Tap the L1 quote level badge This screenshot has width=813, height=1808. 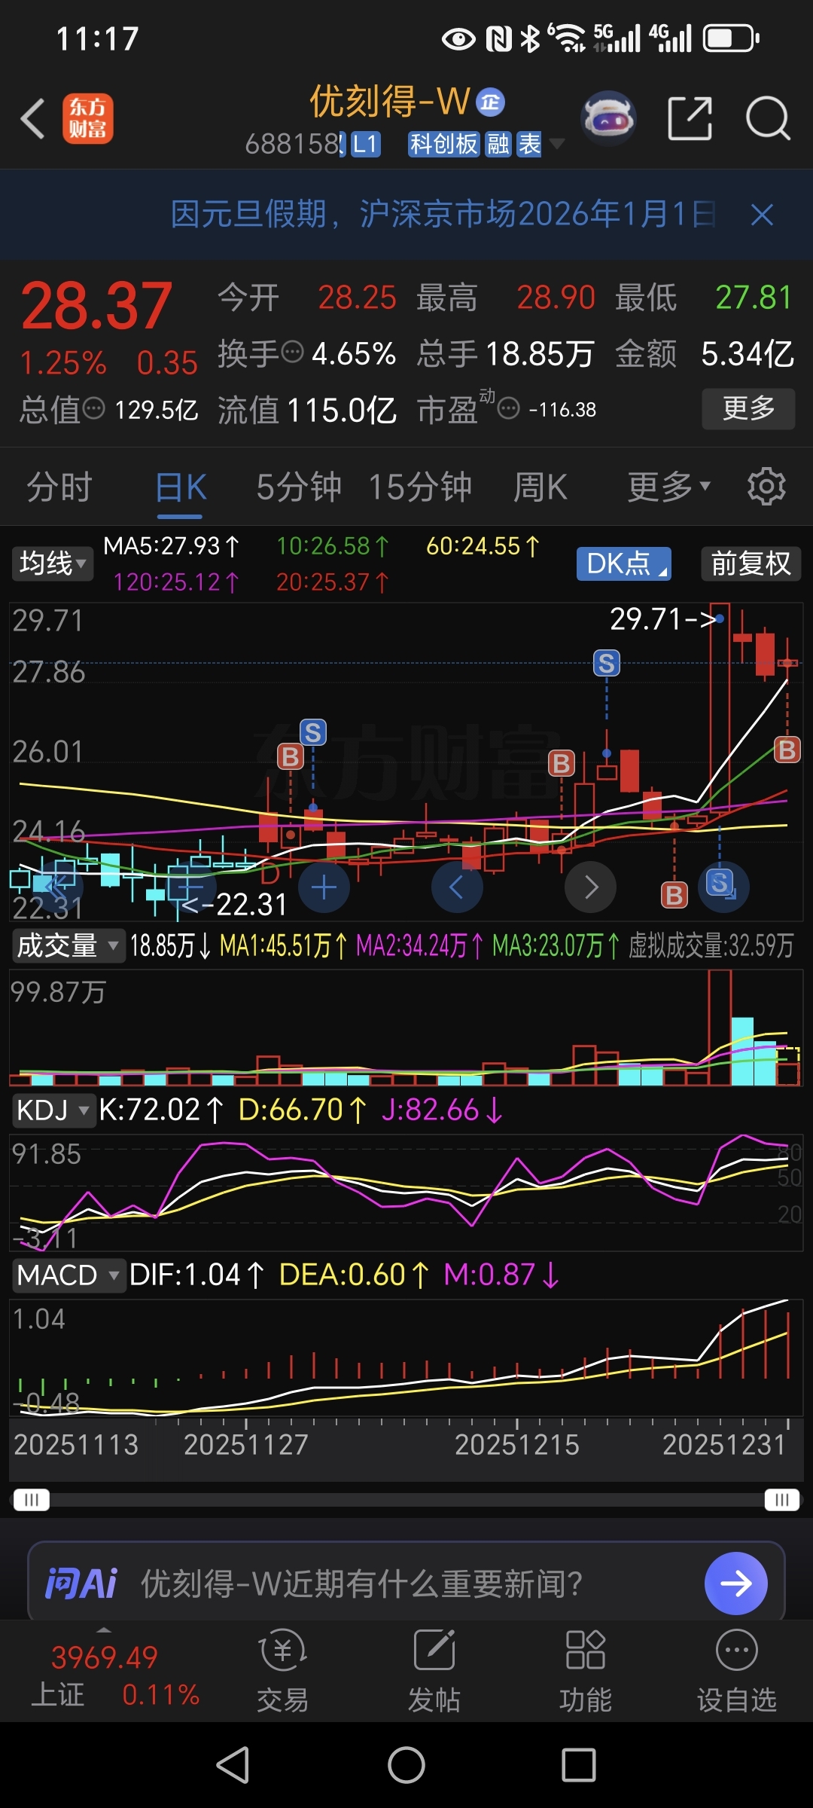(x=364, y=144)
